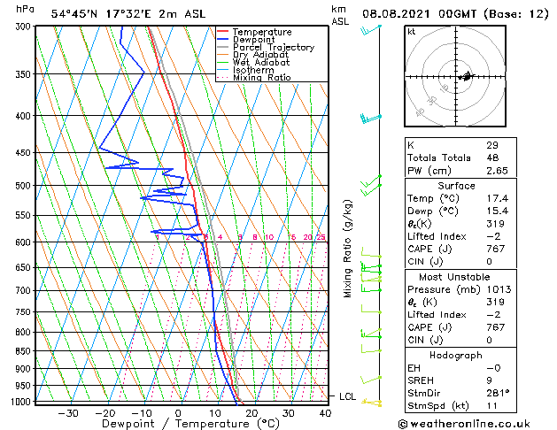Click the 750 pressure level label
The height and width of the screenshot is (430, 557).
[25, 312]
